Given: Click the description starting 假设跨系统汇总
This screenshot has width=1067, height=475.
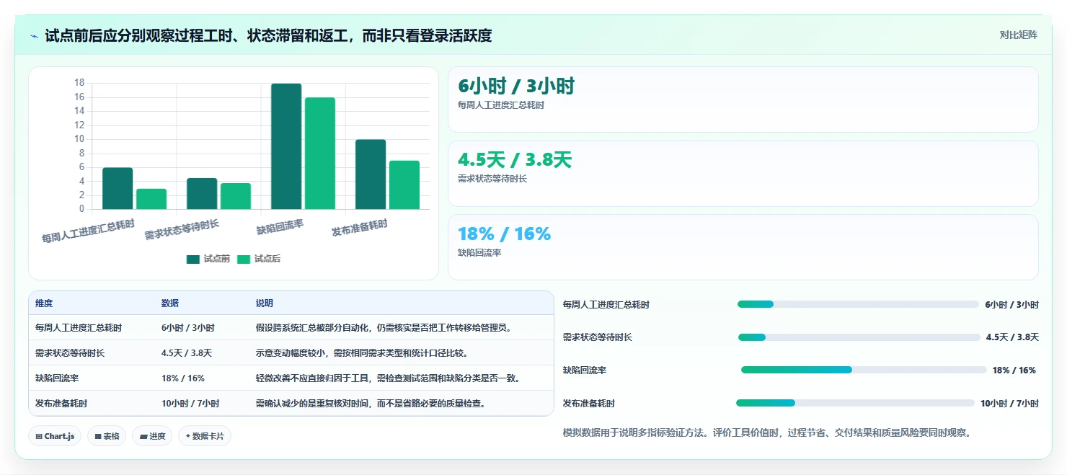Looking at the screenshot, I should click(x=384, y=327).
